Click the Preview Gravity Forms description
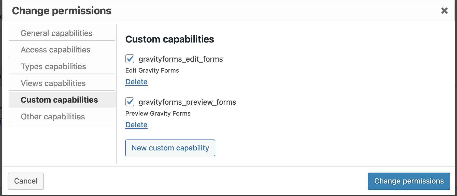Image resolution: width=457 pixels, height=196 pixels. tap(158, 114)
